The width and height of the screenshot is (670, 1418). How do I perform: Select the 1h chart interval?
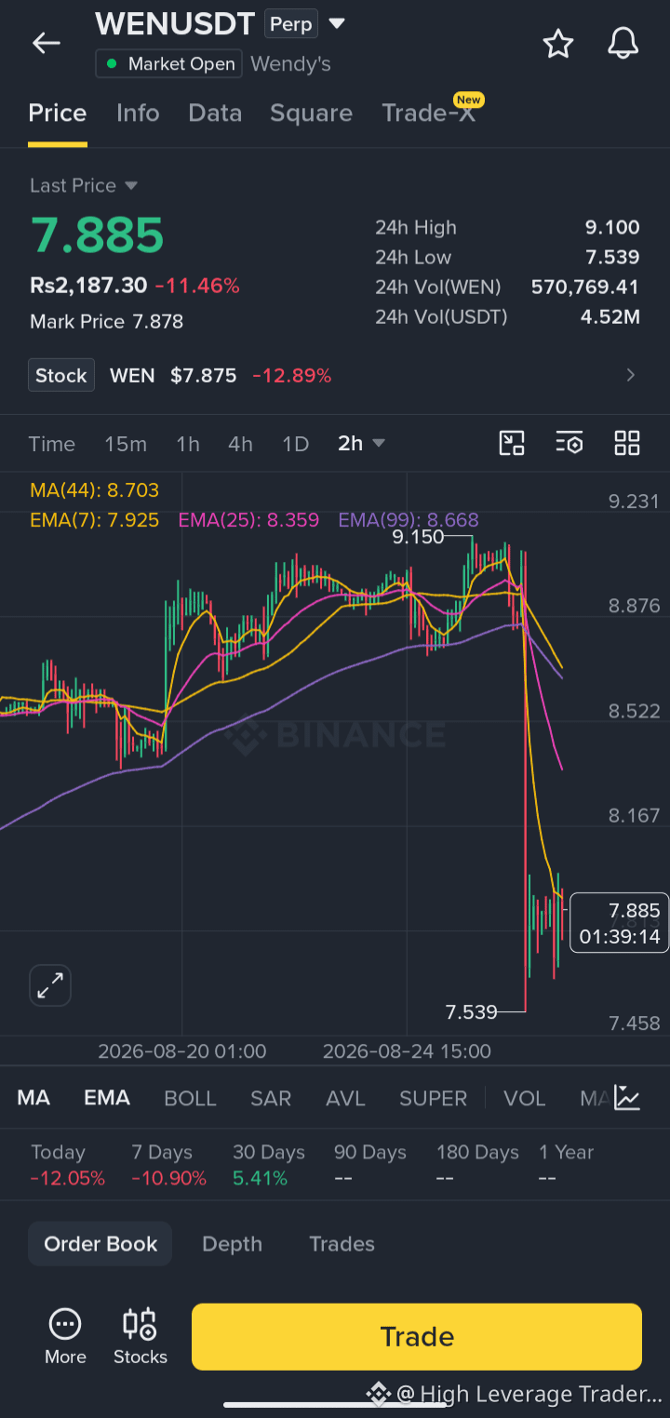click(x=188, y=444)
